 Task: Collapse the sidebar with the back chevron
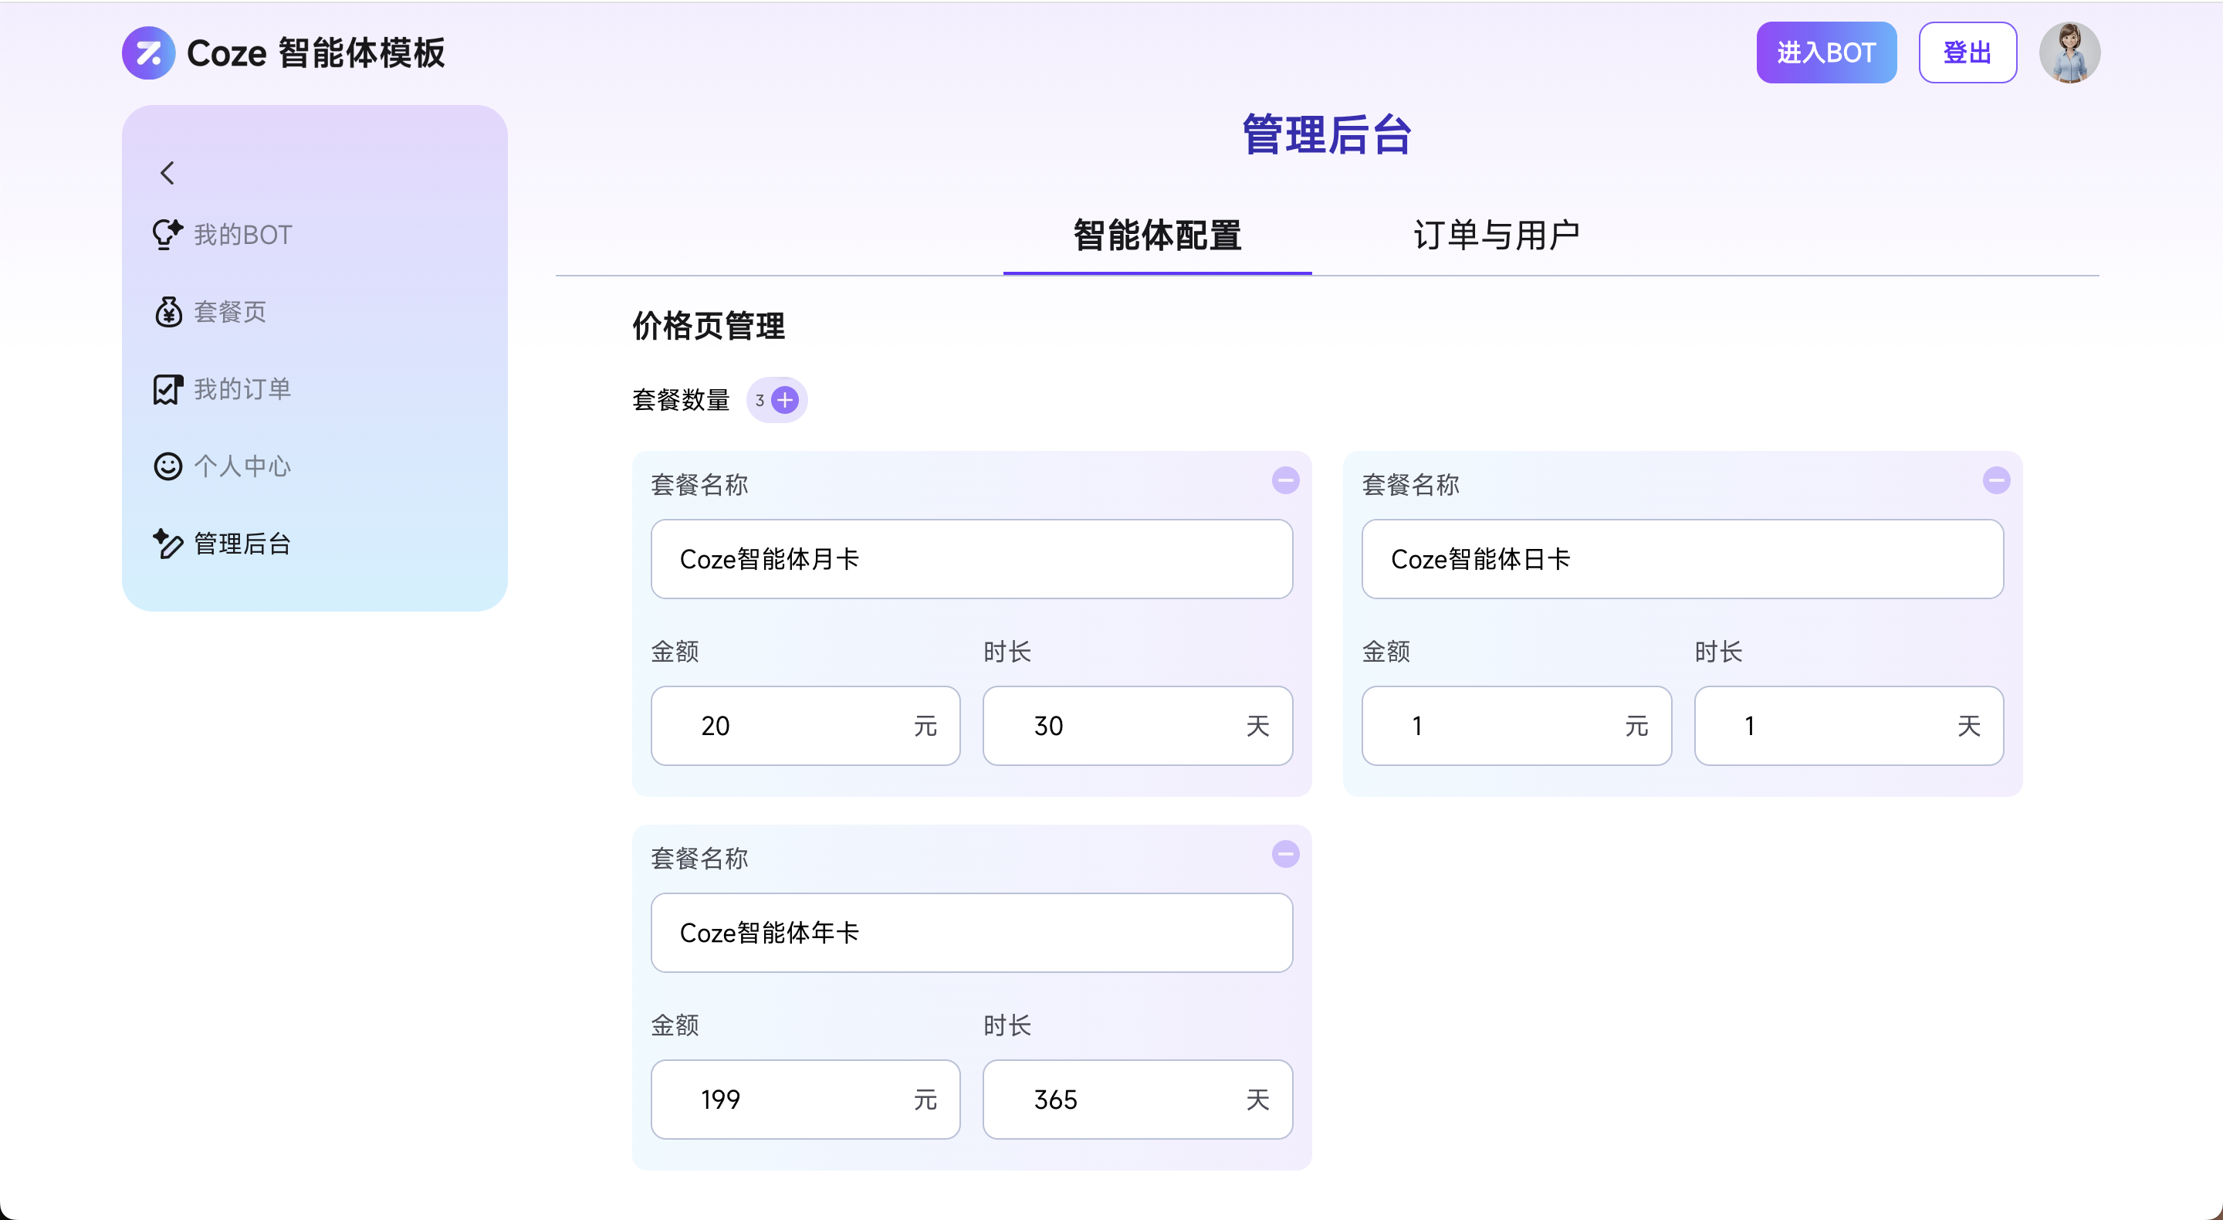coord(167,173)
